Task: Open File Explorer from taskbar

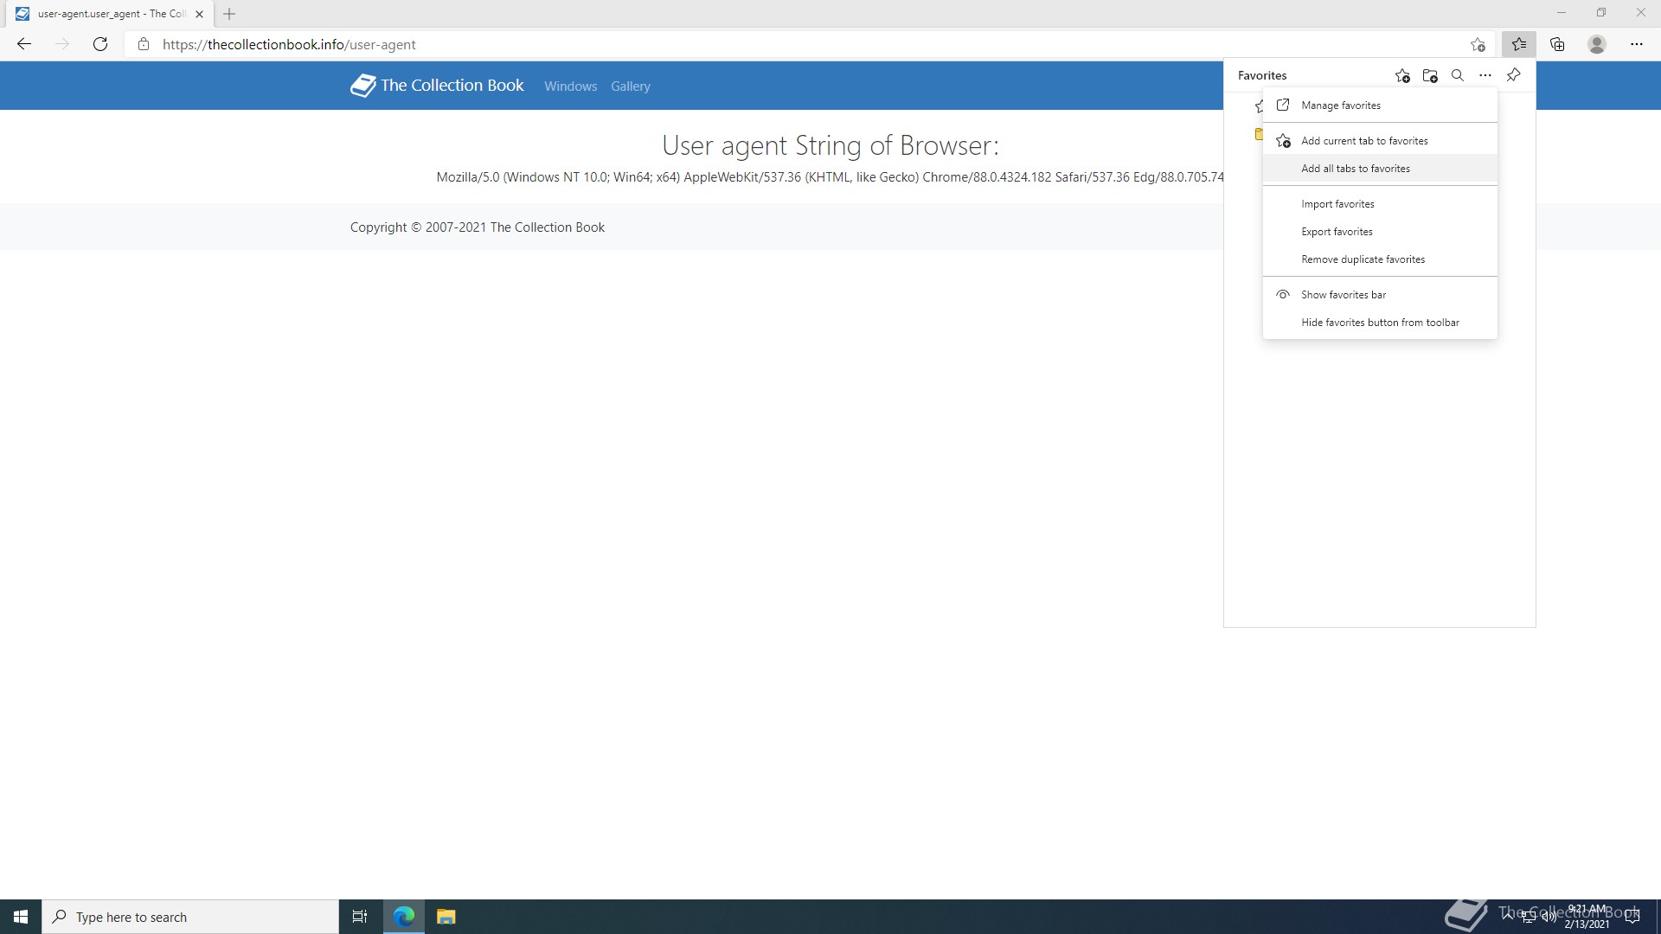Action: tap(446, 917)
